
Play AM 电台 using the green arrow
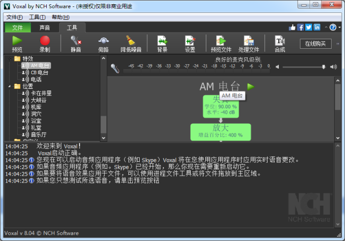[250, 87]
